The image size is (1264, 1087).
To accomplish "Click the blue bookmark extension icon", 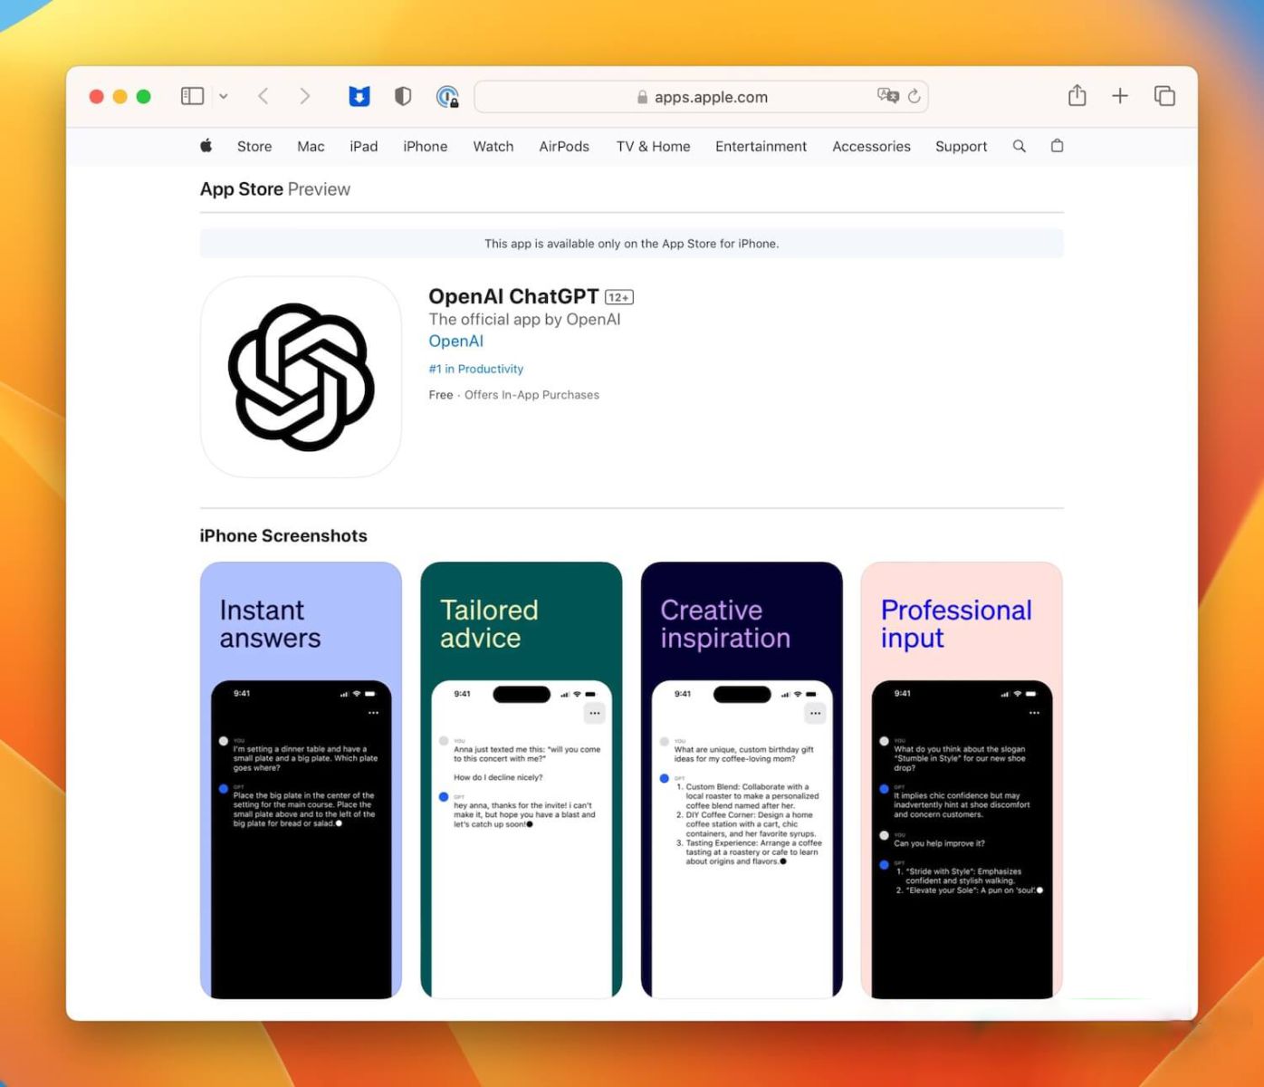I will point(359,96).
